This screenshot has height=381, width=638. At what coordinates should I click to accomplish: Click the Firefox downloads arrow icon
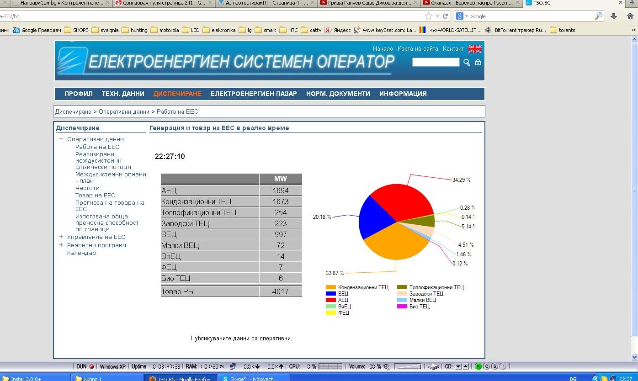[x=614, y=16]
